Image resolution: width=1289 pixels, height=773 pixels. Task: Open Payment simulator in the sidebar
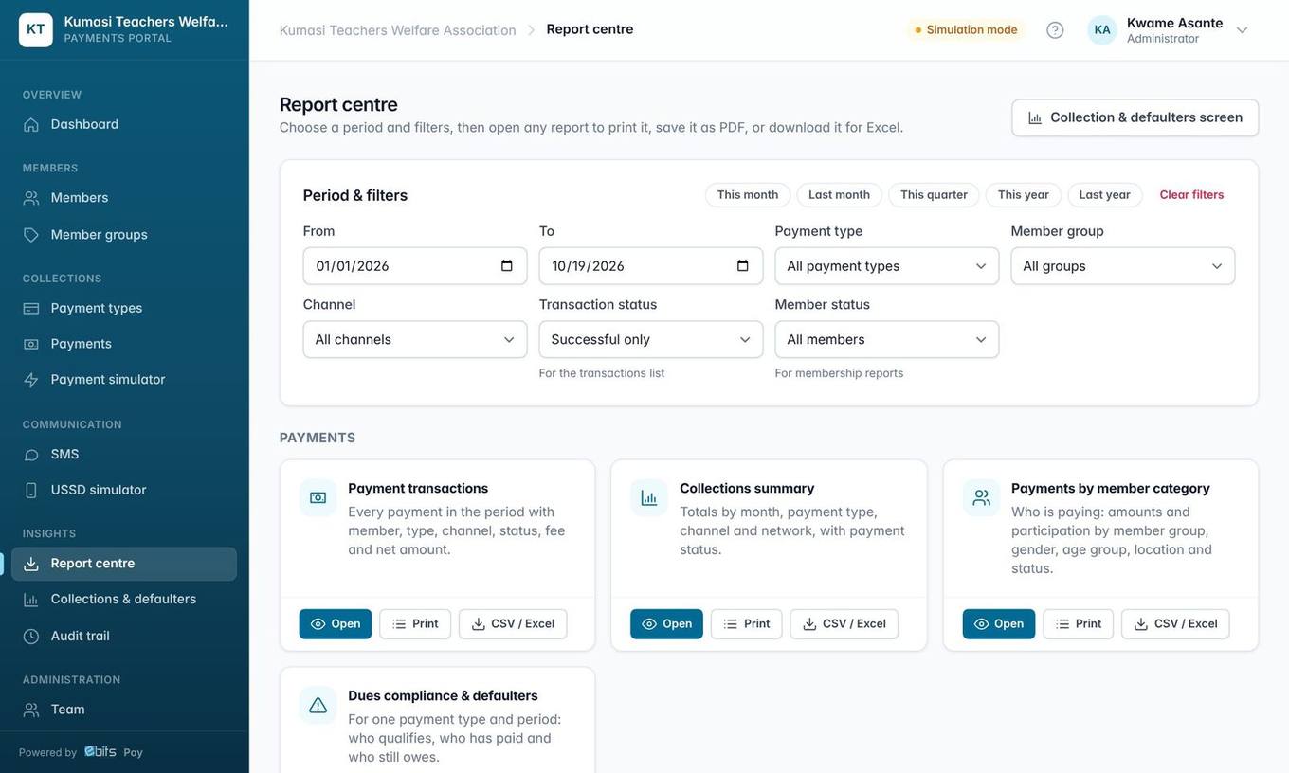point(124,380)
